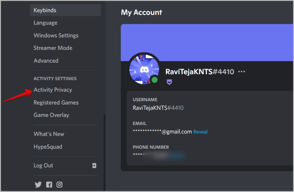Click the USERNAME label
294x192 pixels.
[145, 100]
